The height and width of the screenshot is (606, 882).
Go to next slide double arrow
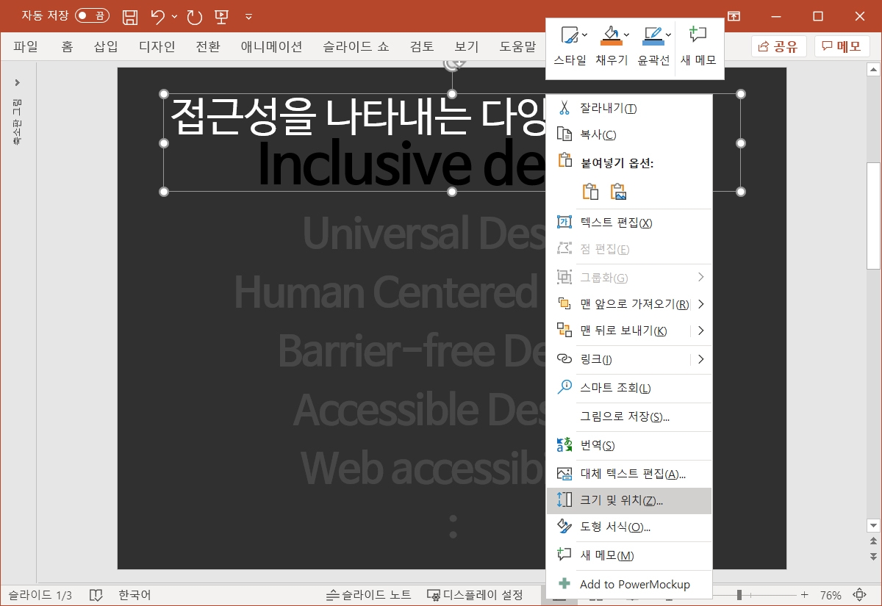(x=873, y=557)
